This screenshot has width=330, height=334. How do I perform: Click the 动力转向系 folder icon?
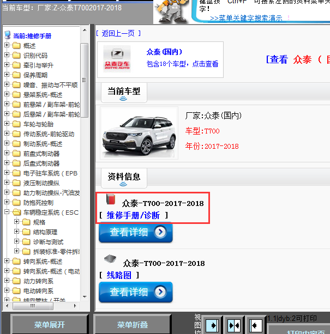pyautogui.click(x=16, y=281)
